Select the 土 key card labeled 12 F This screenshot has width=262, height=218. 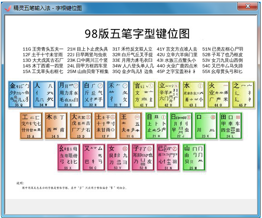pos(106,126)
